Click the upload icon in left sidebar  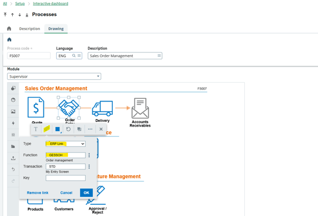[x=13, y=158]
